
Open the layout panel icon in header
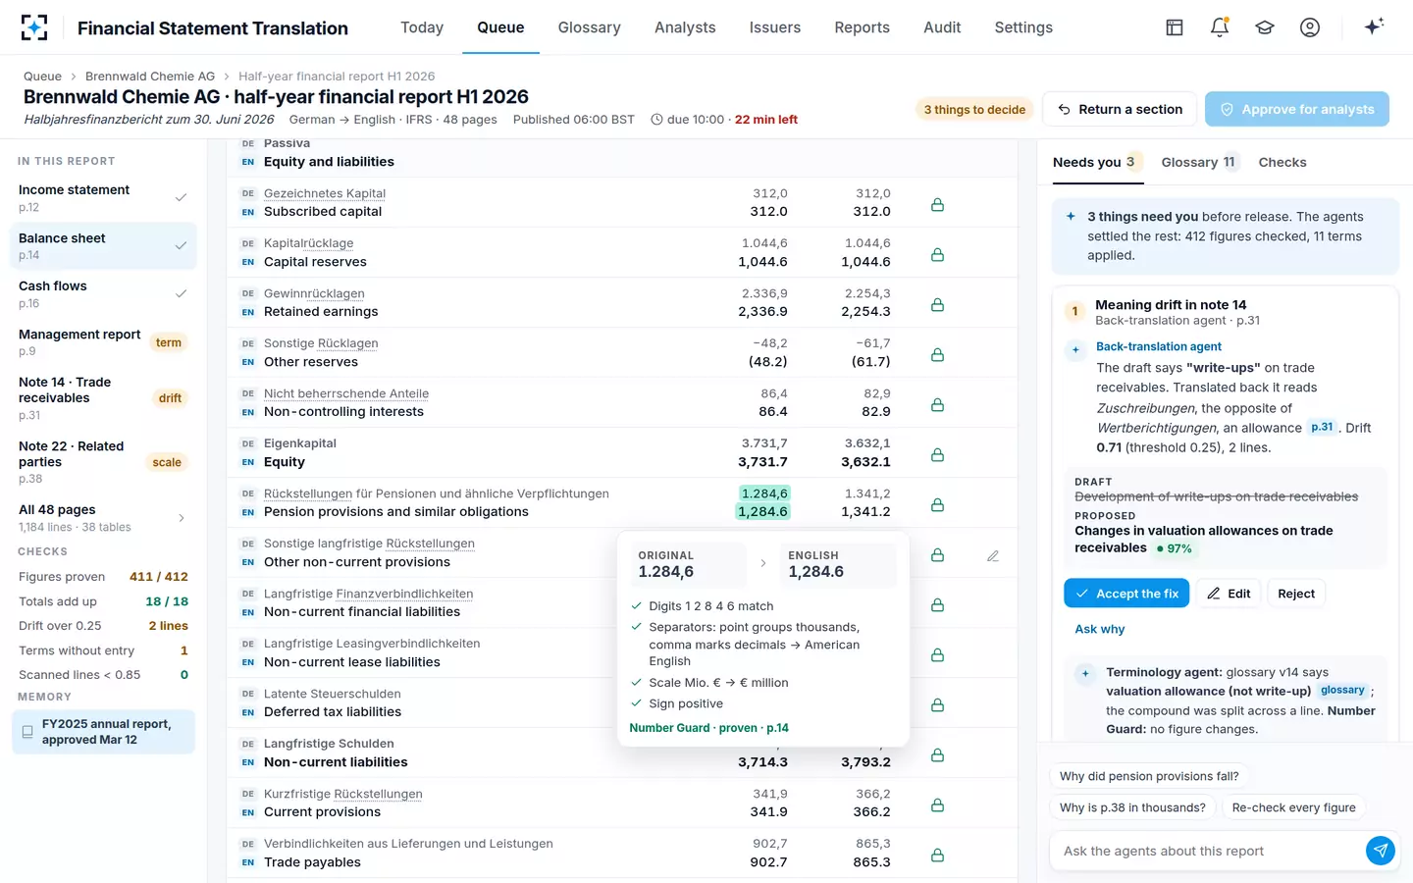pos(1175,27)
